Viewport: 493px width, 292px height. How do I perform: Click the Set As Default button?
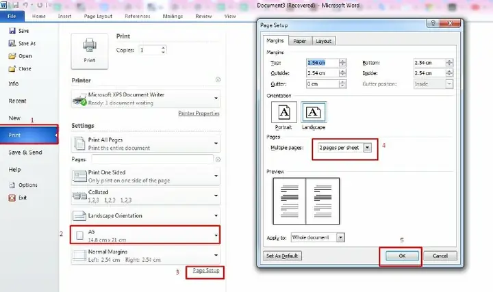[282, 256]
